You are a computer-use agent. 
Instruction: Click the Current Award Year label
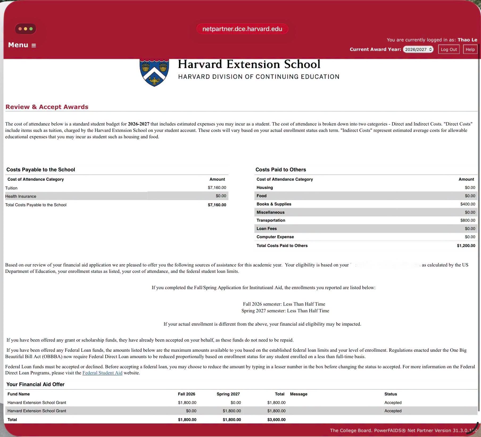coord(375,49)
